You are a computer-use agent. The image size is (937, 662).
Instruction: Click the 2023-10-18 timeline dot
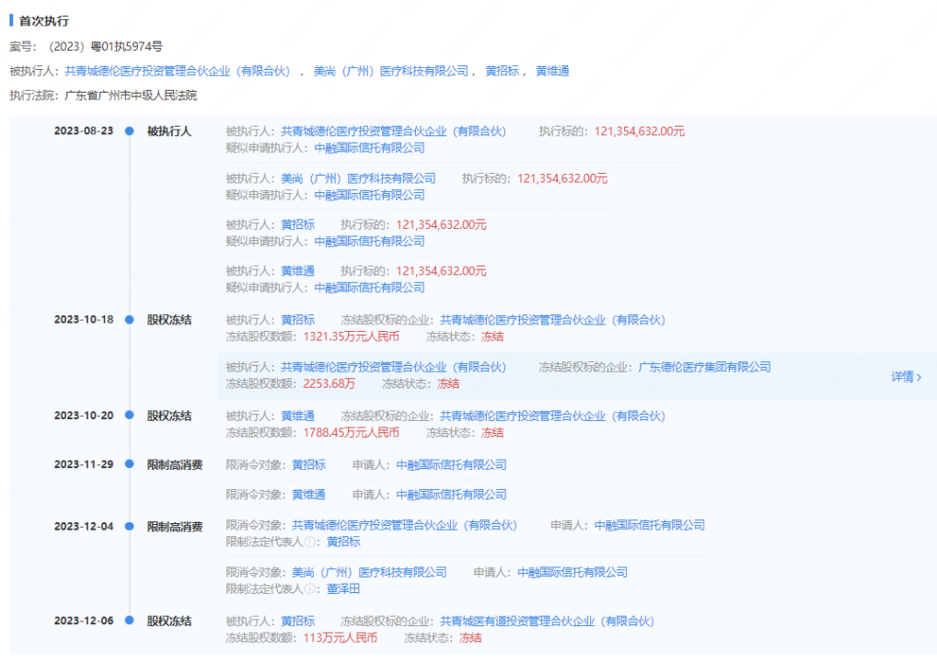(x=129, y=320)
